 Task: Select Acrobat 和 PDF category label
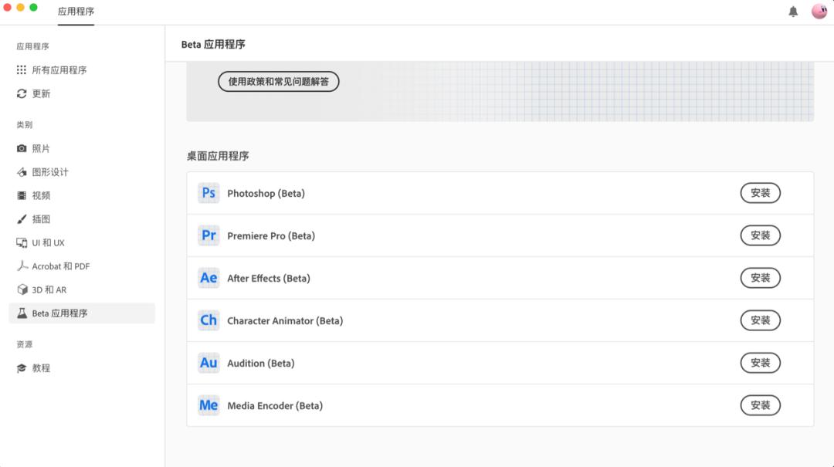[x=61, y=266]
